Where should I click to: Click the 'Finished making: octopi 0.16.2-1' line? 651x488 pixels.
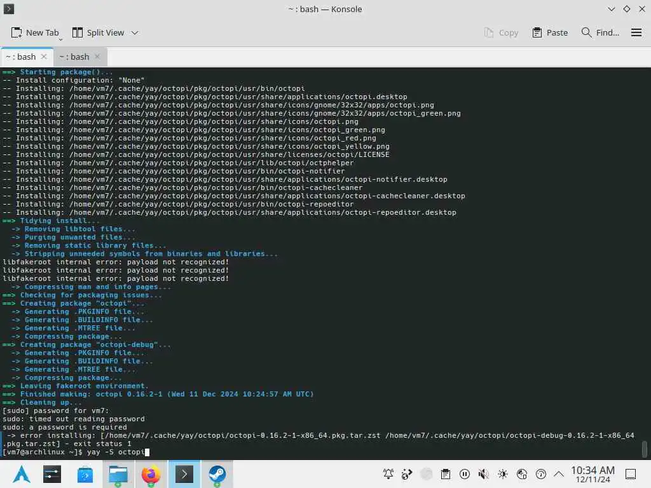(158, 394)
